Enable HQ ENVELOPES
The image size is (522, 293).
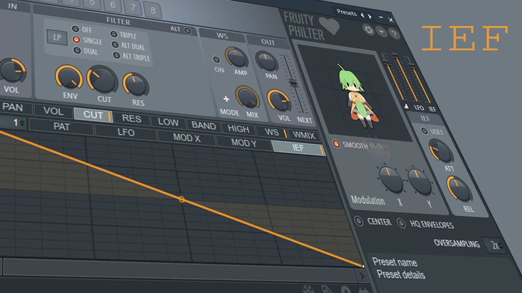(x=401, y=223)
